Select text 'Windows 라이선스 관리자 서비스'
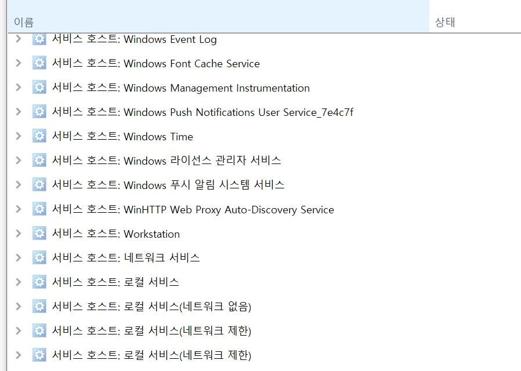The width and height of the screenshot is (521, 371). pyautogui.click(x=202, y=161)
